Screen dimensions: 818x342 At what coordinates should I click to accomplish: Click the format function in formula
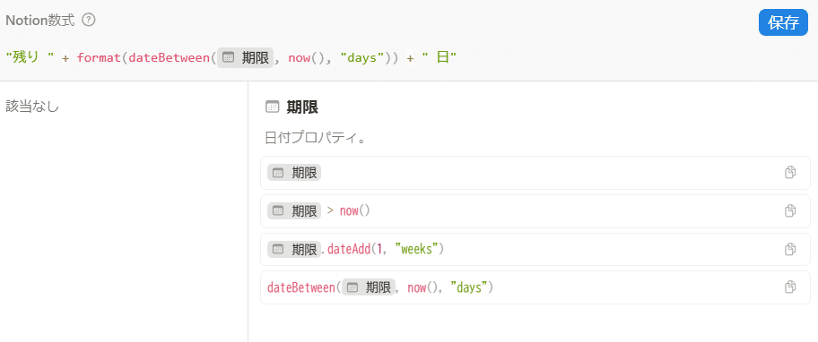coord(99,58)
